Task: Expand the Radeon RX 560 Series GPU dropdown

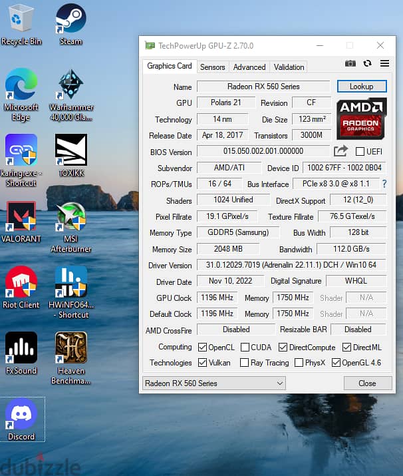Action: click(x=214, y=383)
